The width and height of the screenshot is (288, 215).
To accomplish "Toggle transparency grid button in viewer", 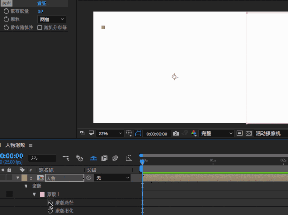I will coord(248,134).
